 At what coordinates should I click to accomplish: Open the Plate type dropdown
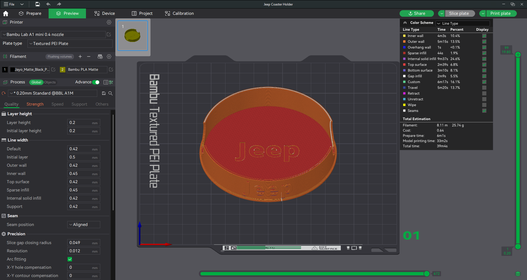pyautogui.click(x=70, y=44)
